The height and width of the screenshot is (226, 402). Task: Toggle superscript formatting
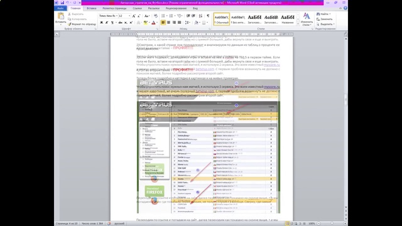point(131,23)
